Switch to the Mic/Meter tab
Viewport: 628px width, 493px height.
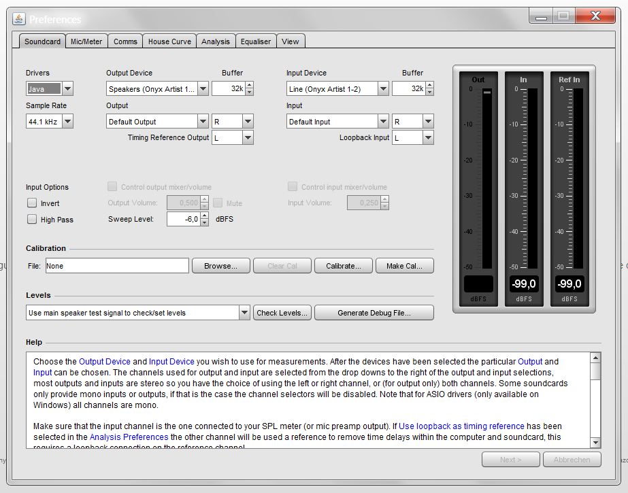click(86, 41)
